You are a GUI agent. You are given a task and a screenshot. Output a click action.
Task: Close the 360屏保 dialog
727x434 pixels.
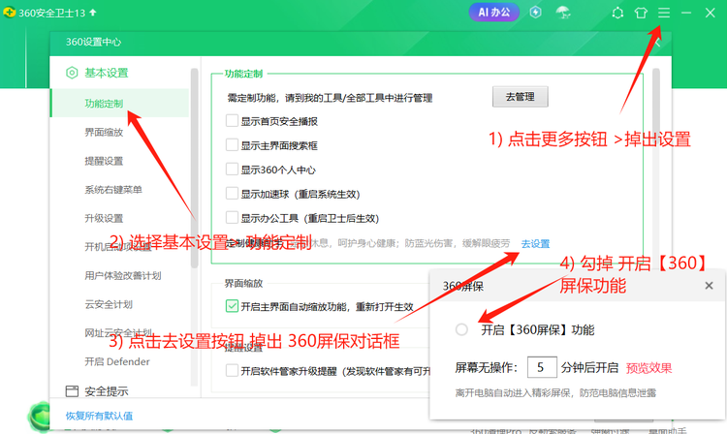[x=709, y=287]
